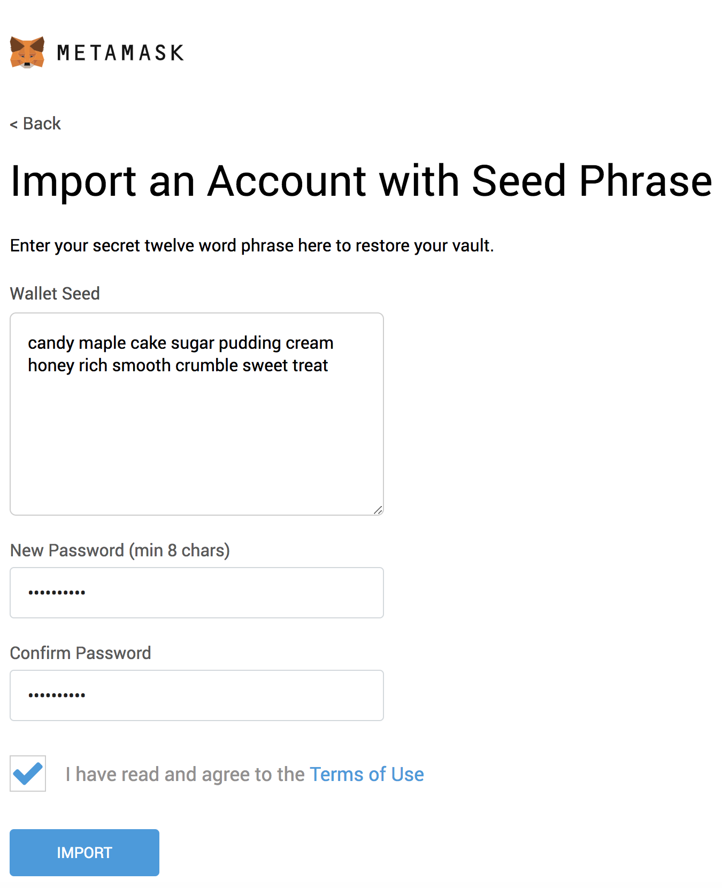Viewport: 722px width, 888px height.
Task: Click the twelve word phrase instruction text
Action: [x=251, y=246]
